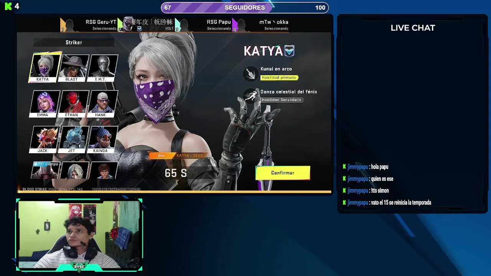Select the KAINDA striker portrait

[103, 140]
